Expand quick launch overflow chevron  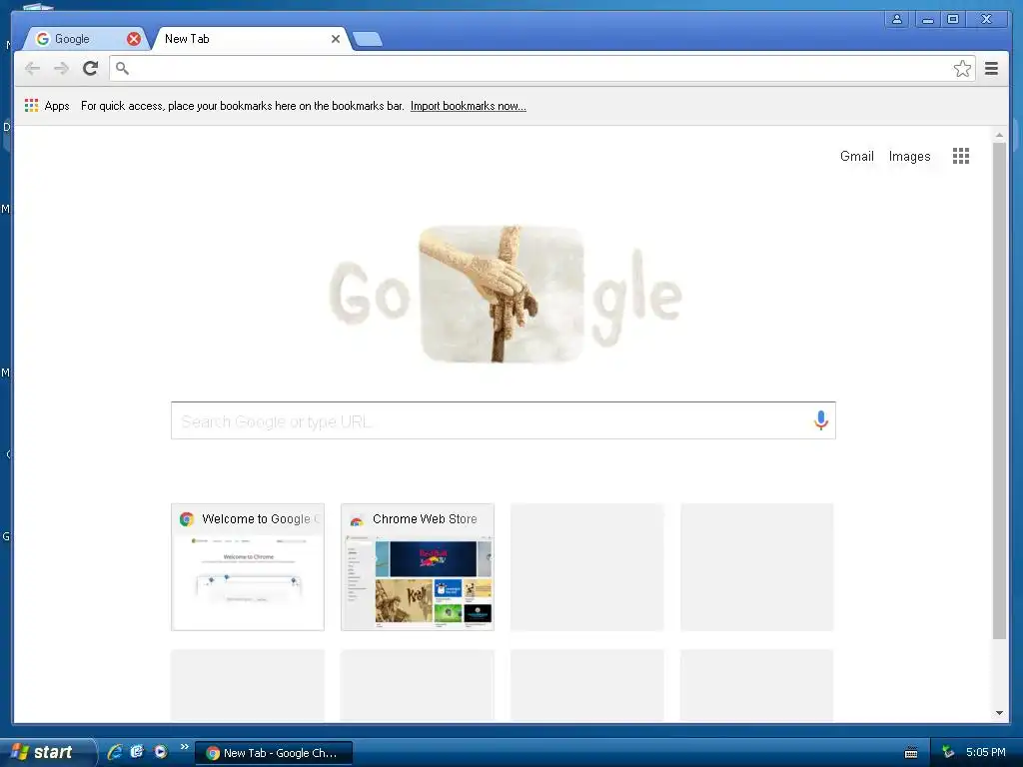coord(185,747)
